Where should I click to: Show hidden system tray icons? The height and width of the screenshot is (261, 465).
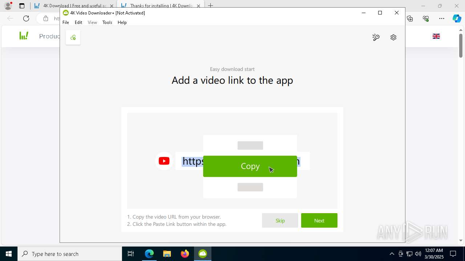tap(392, 254)
